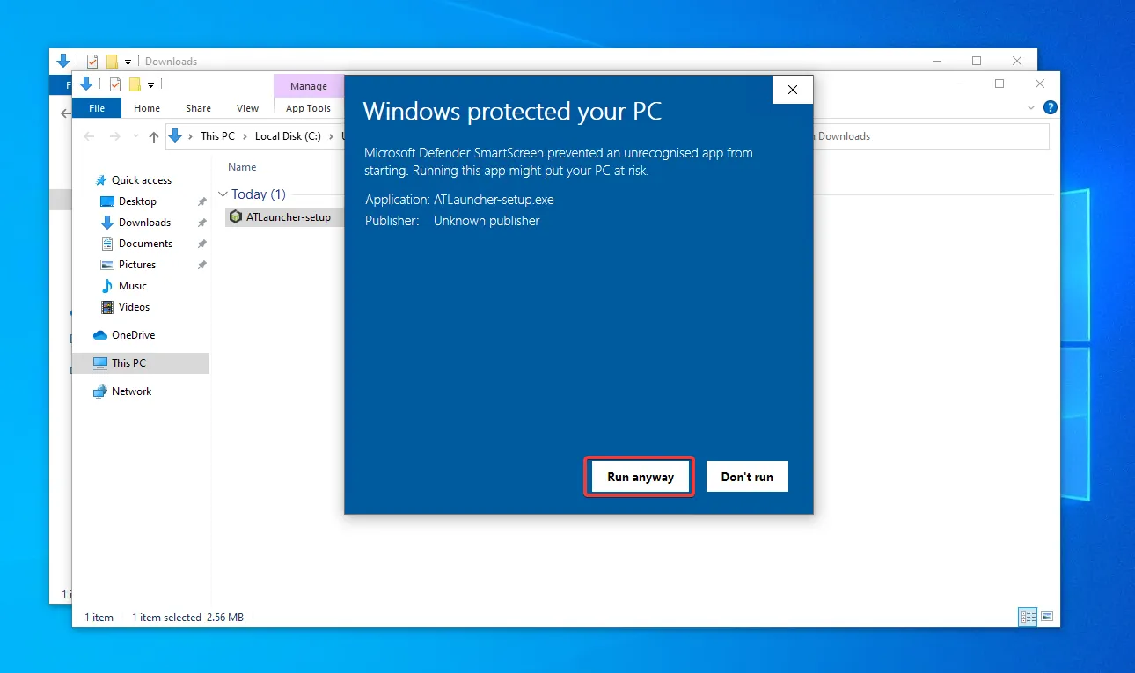Screen dimensions: 1135x673
Task: Click the New Folder icon in Quick Access Toolbar
Action: coord(135,84)
